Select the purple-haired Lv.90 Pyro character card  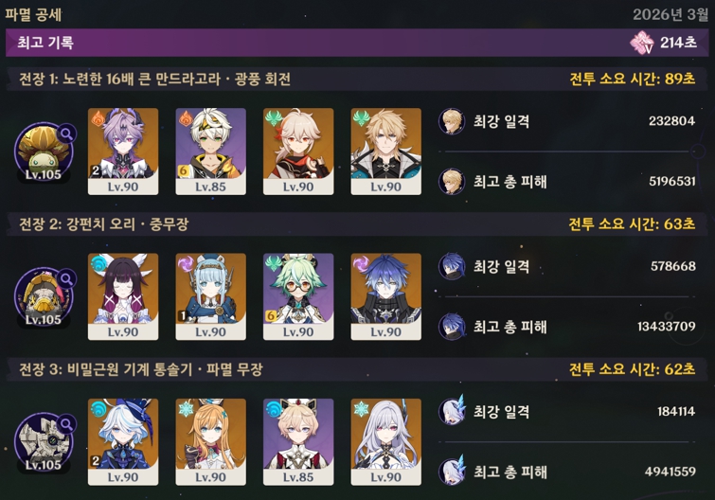pyautogui.click(x=123, y=152)
